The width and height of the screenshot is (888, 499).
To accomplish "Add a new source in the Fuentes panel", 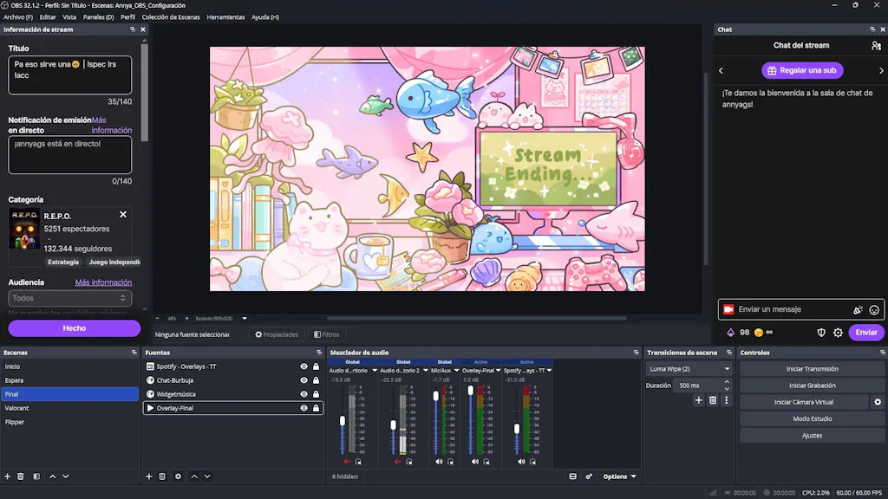I will click(149, 476).
